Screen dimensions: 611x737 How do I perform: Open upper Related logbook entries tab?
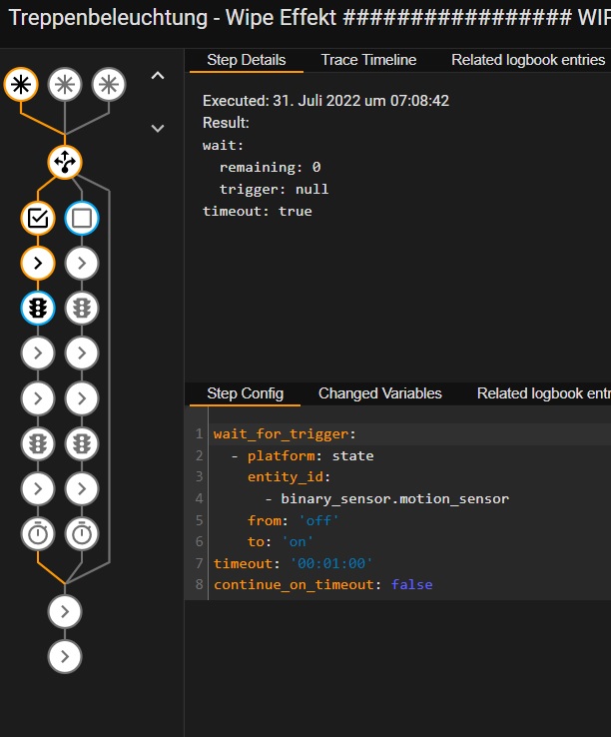point(528,60)
